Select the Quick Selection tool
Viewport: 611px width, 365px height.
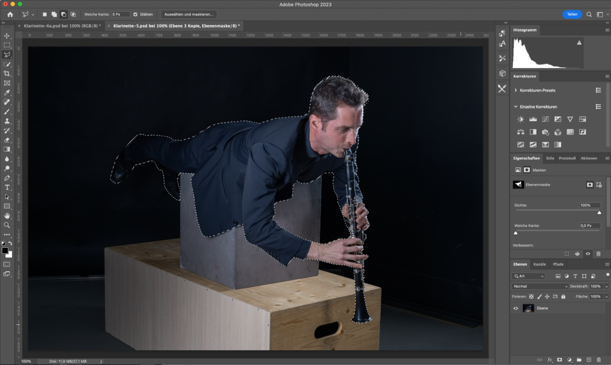7,64
